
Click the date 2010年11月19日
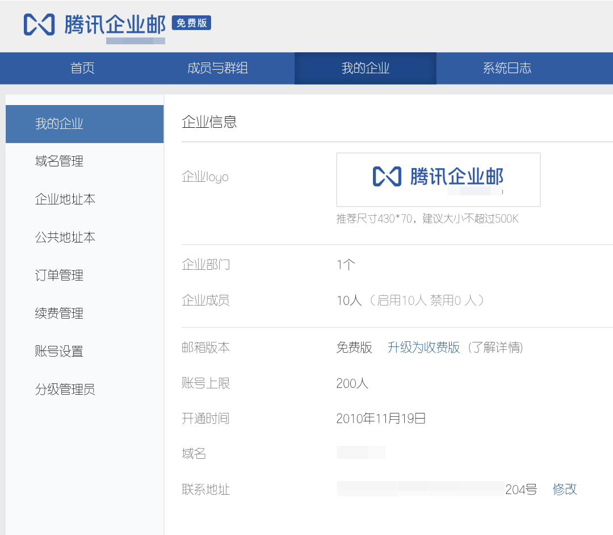(x=381, y=419)
